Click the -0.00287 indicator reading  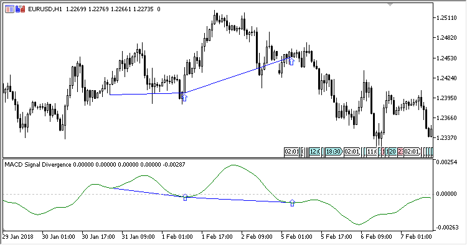point(174,164)
